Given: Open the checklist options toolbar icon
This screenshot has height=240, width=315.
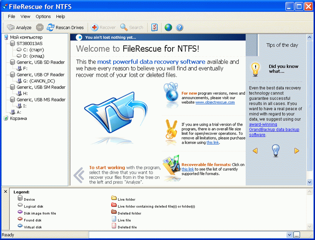Looking at the screenshot, I should (154, 27).
